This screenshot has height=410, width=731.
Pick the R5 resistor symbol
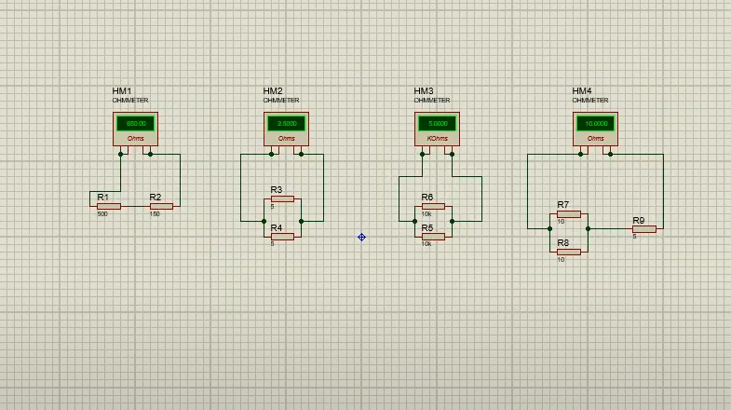[433, 237]
